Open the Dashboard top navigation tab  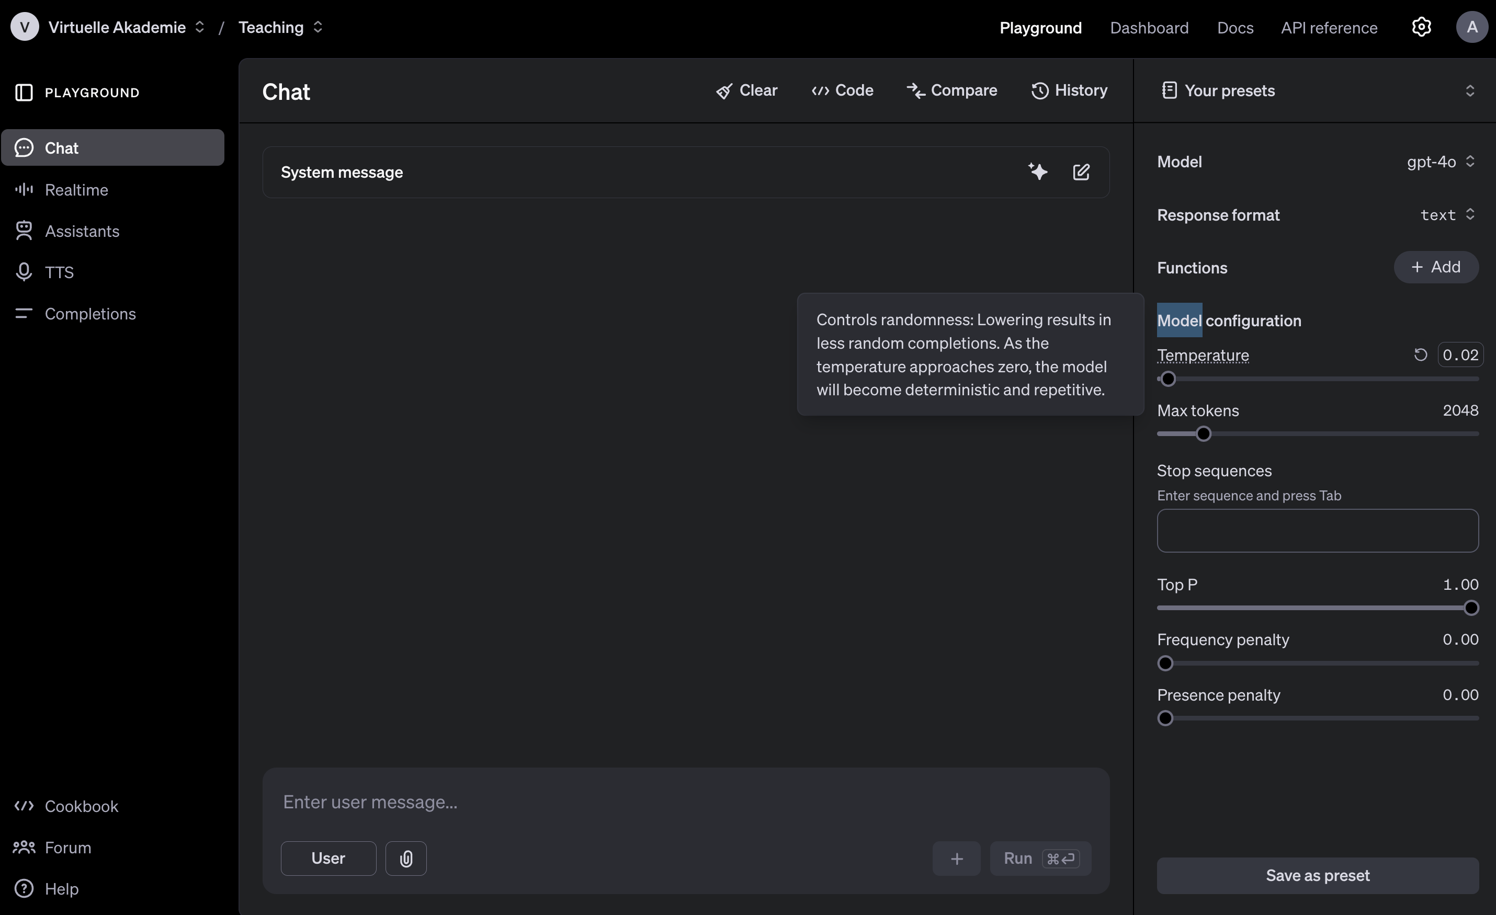[1149, 28]
